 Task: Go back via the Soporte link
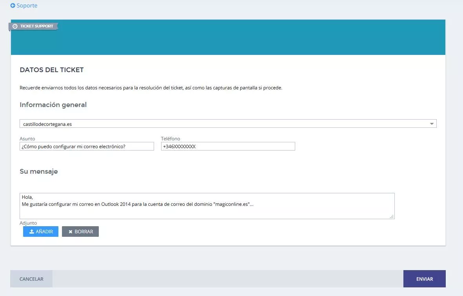27,6
